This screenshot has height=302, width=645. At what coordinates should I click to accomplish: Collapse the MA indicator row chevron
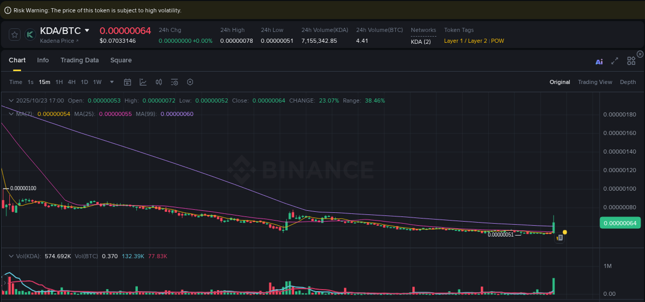coord(11,114)
